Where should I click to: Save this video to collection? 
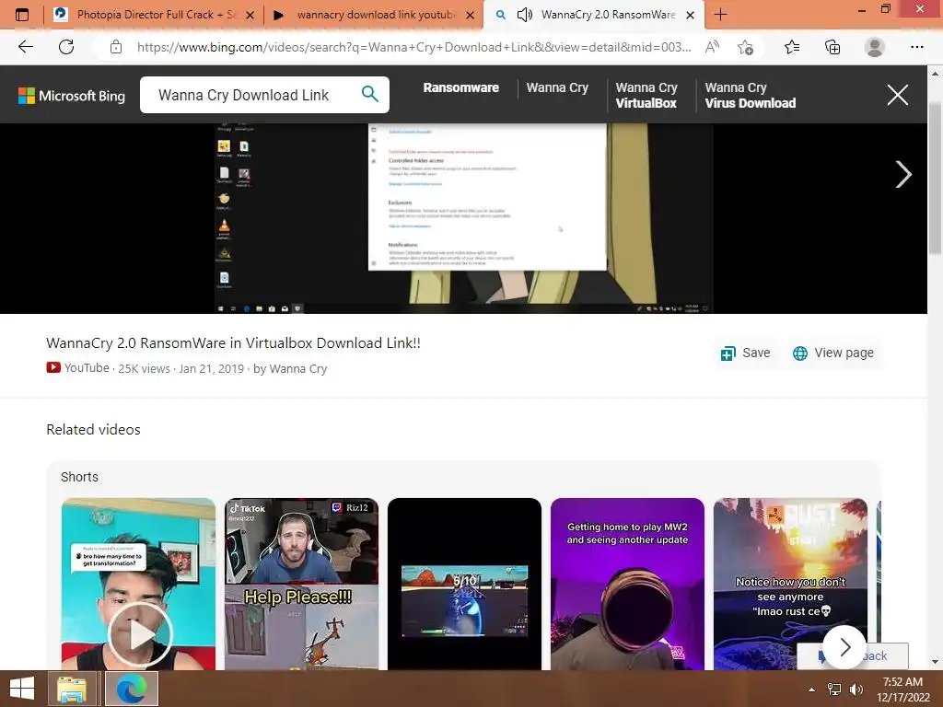pos(745,353)
